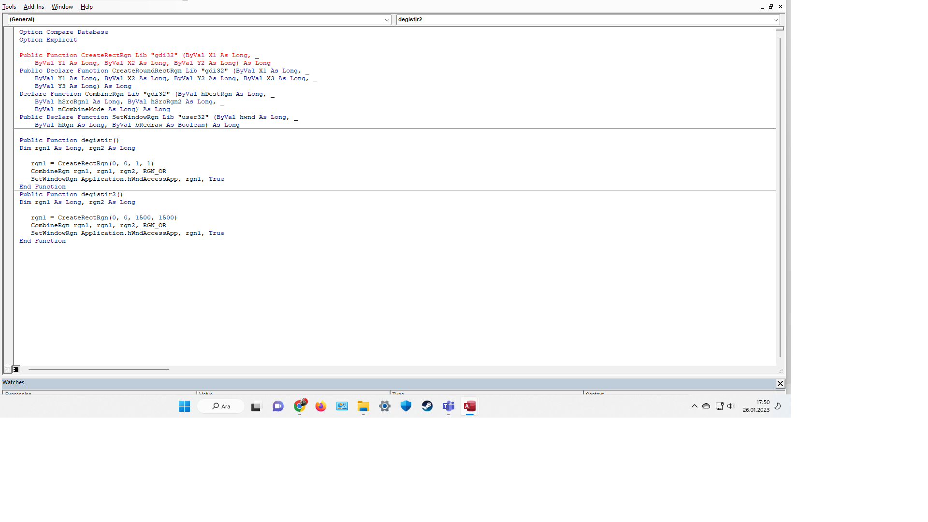Open Google Chrome taskbar icon

300,406
